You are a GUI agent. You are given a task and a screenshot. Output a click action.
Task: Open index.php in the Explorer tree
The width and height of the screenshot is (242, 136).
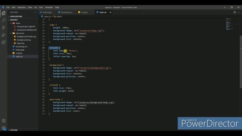click(x=20, y=50)
